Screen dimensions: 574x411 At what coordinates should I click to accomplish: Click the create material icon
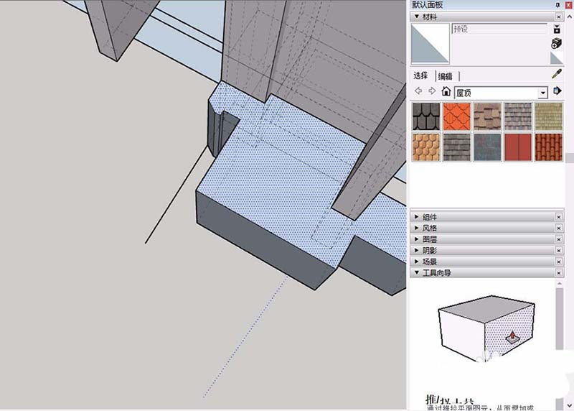pyautogui.click(x=557, y=43)
